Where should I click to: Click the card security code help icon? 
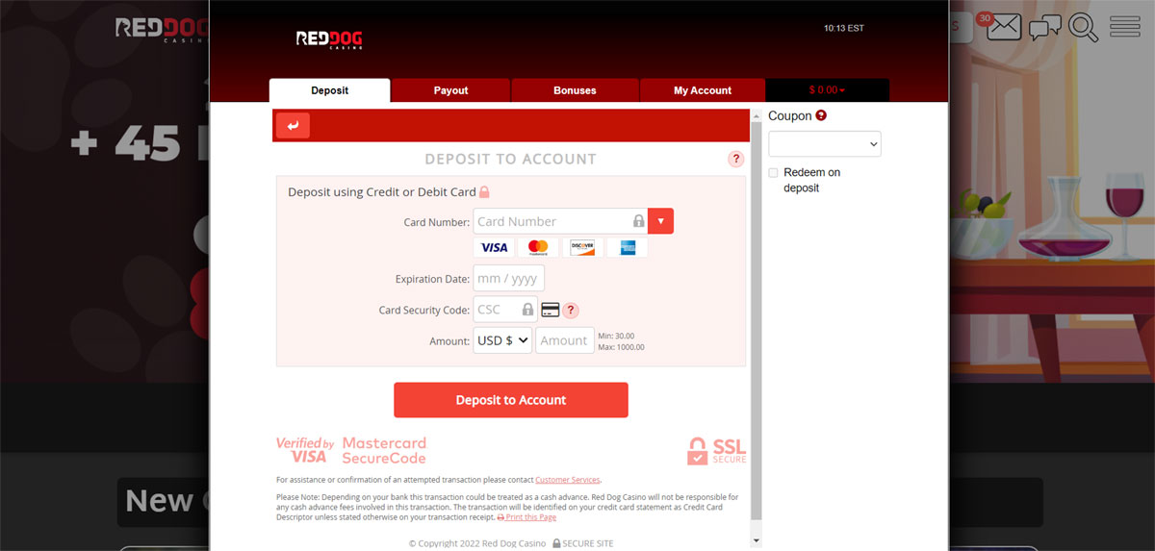(571, 311)
